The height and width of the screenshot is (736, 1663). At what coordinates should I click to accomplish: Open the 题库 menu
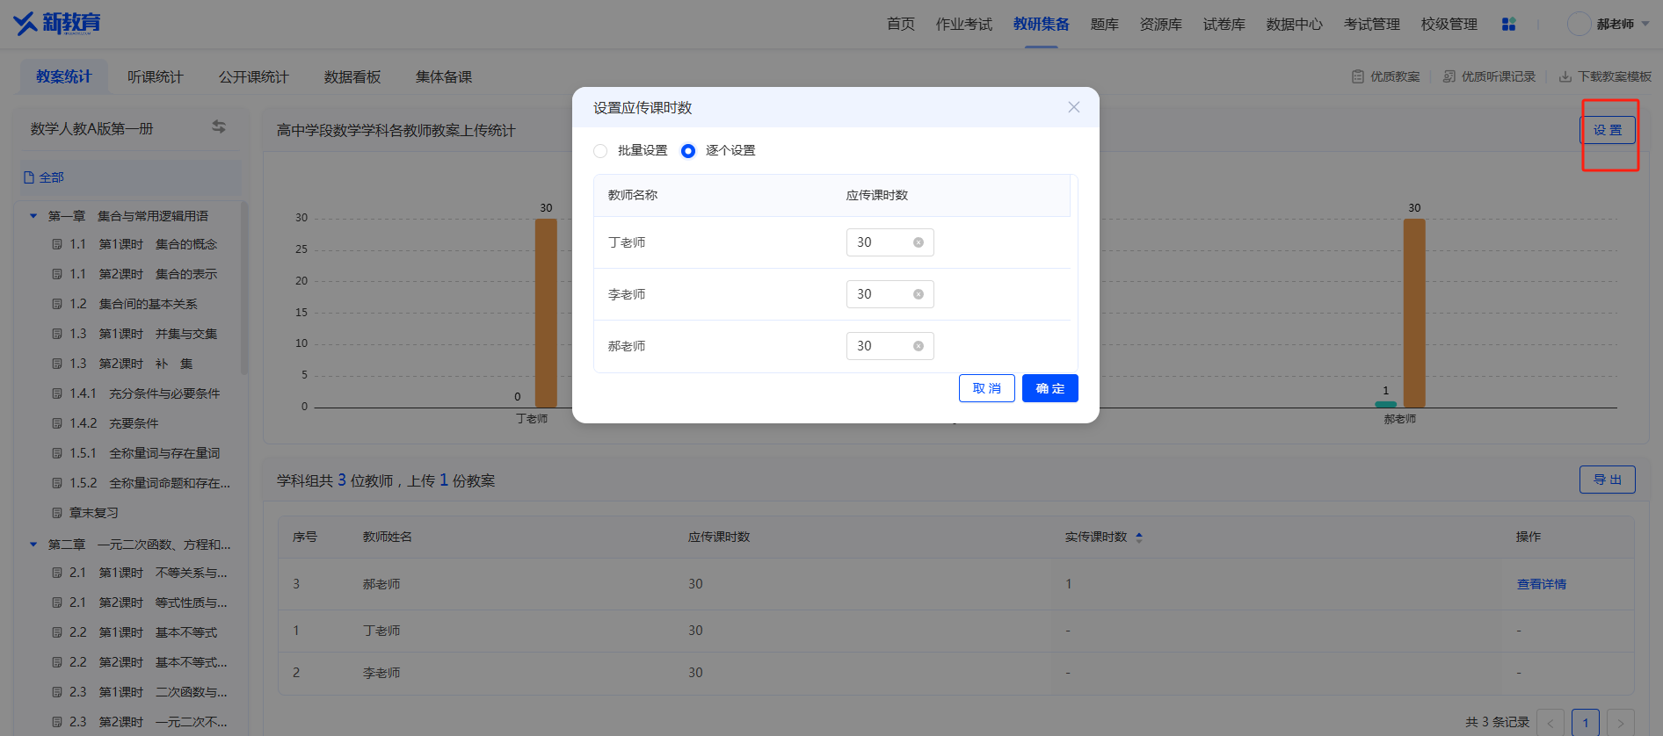coord(1105,24)
